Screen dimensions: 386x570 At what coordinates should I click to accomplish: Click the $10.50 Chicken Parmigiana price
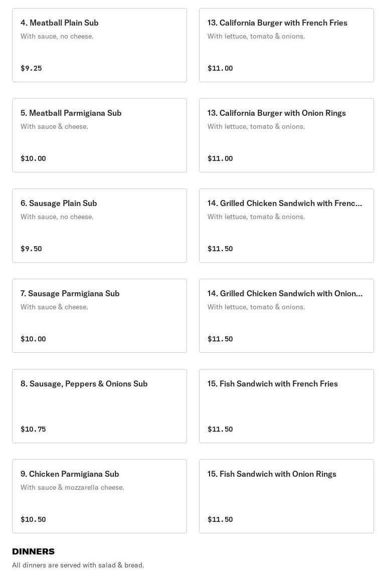(x=33, y=519)
